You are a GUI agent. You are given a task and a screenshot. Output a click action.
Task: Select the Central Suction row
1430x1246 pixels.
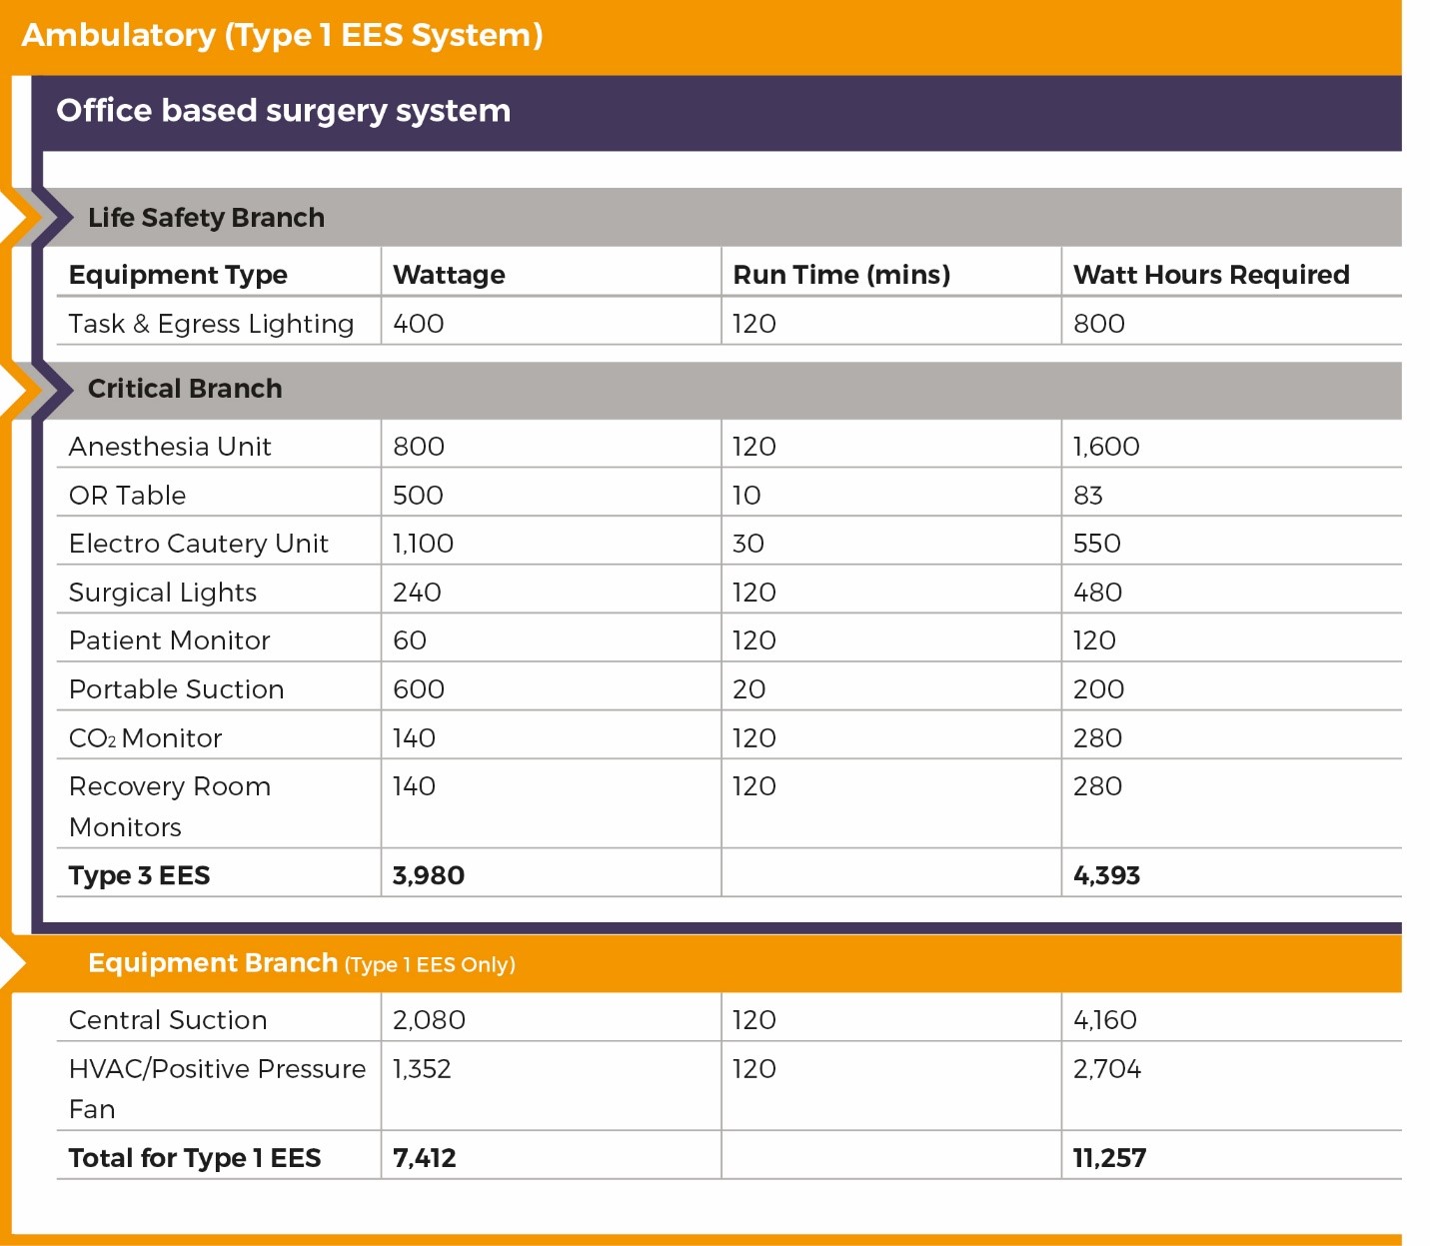(167, 1019)
